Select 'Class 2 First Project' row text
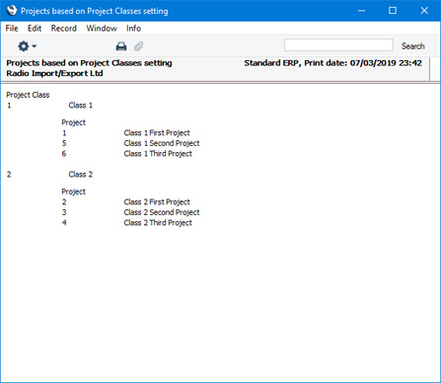Viewport: 441px width, 383px height. 157,202
